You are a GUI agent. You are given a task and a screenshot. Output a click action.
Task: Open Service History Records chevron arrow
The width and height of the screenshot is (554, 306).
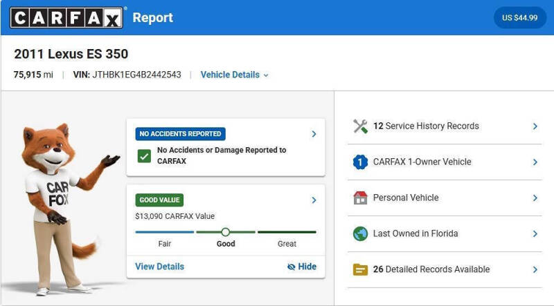535,126
